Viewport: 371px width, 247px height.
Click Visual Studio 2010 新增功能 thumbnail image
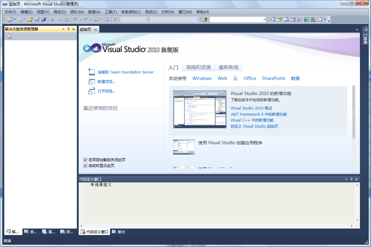200,109
